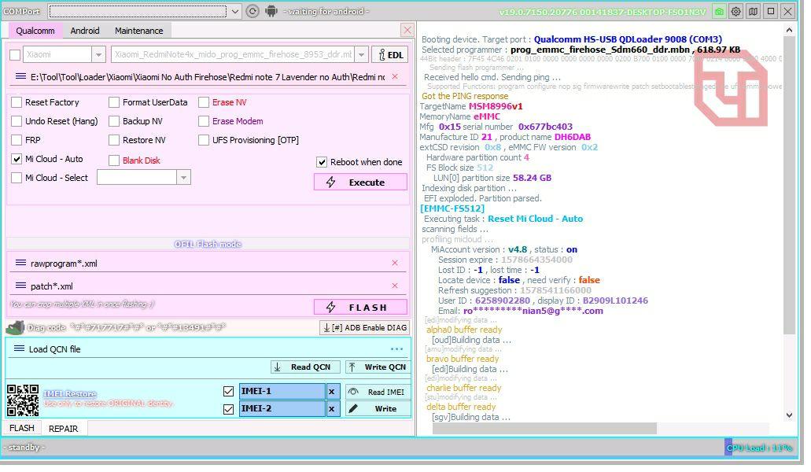The height and width of the screenshot is (472, 811).
Task: Enable UFS Provisioning [OTP] checkbox
Action: click(204, 140)
